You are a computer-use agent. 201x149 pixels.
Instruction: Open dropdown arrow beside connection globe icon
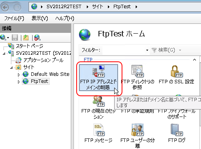pos(8,38)
